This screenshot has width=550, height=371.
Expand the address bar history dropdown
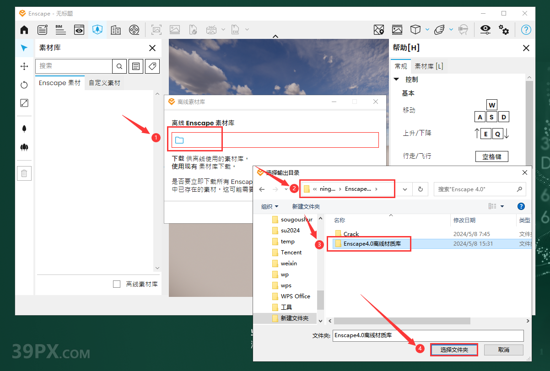pyautogui.click(x=404, y=189)
